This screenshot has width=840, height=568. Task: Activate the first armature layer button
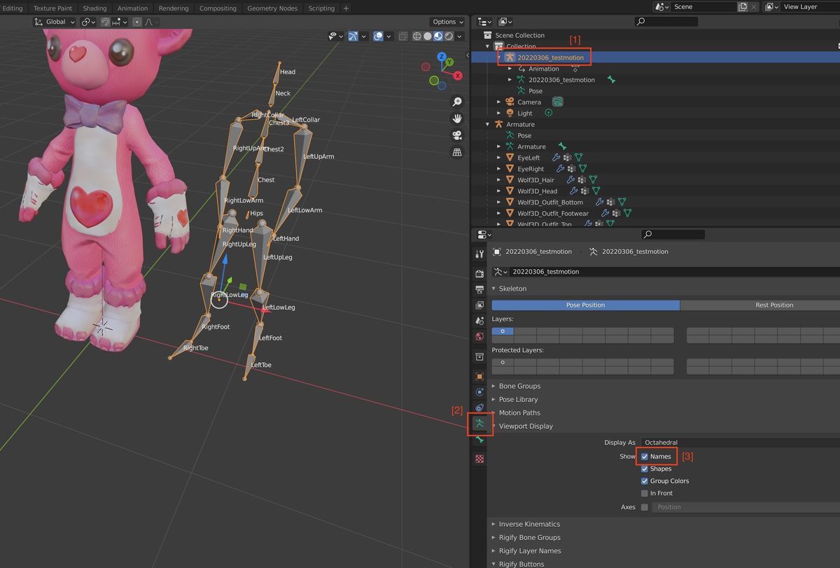click(503, 331)
